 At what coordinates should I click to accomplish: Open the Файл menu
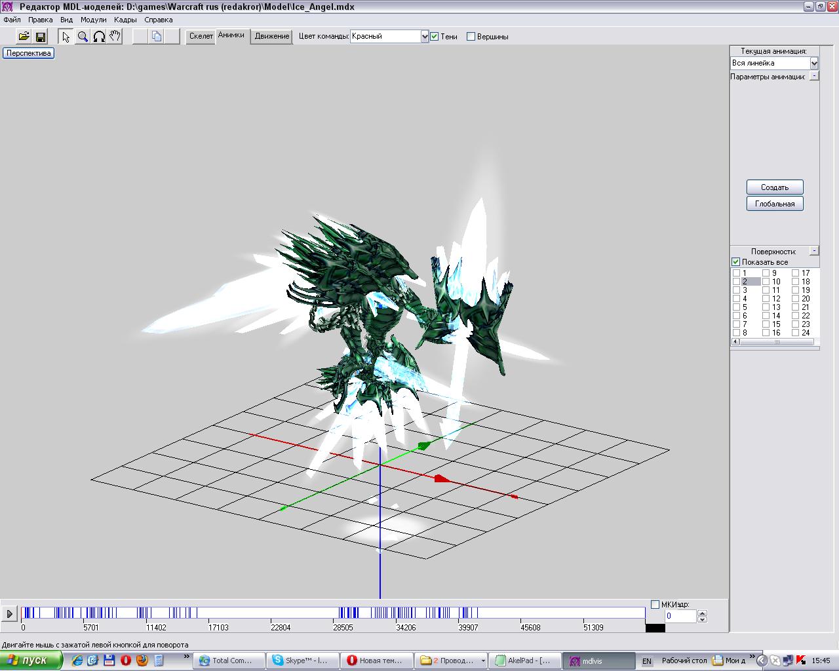(x=12, y=20)
